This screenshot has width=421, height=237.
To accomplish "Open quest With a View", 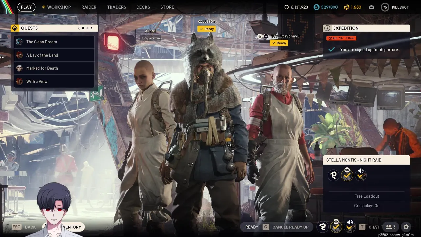I will click(54, 81).
